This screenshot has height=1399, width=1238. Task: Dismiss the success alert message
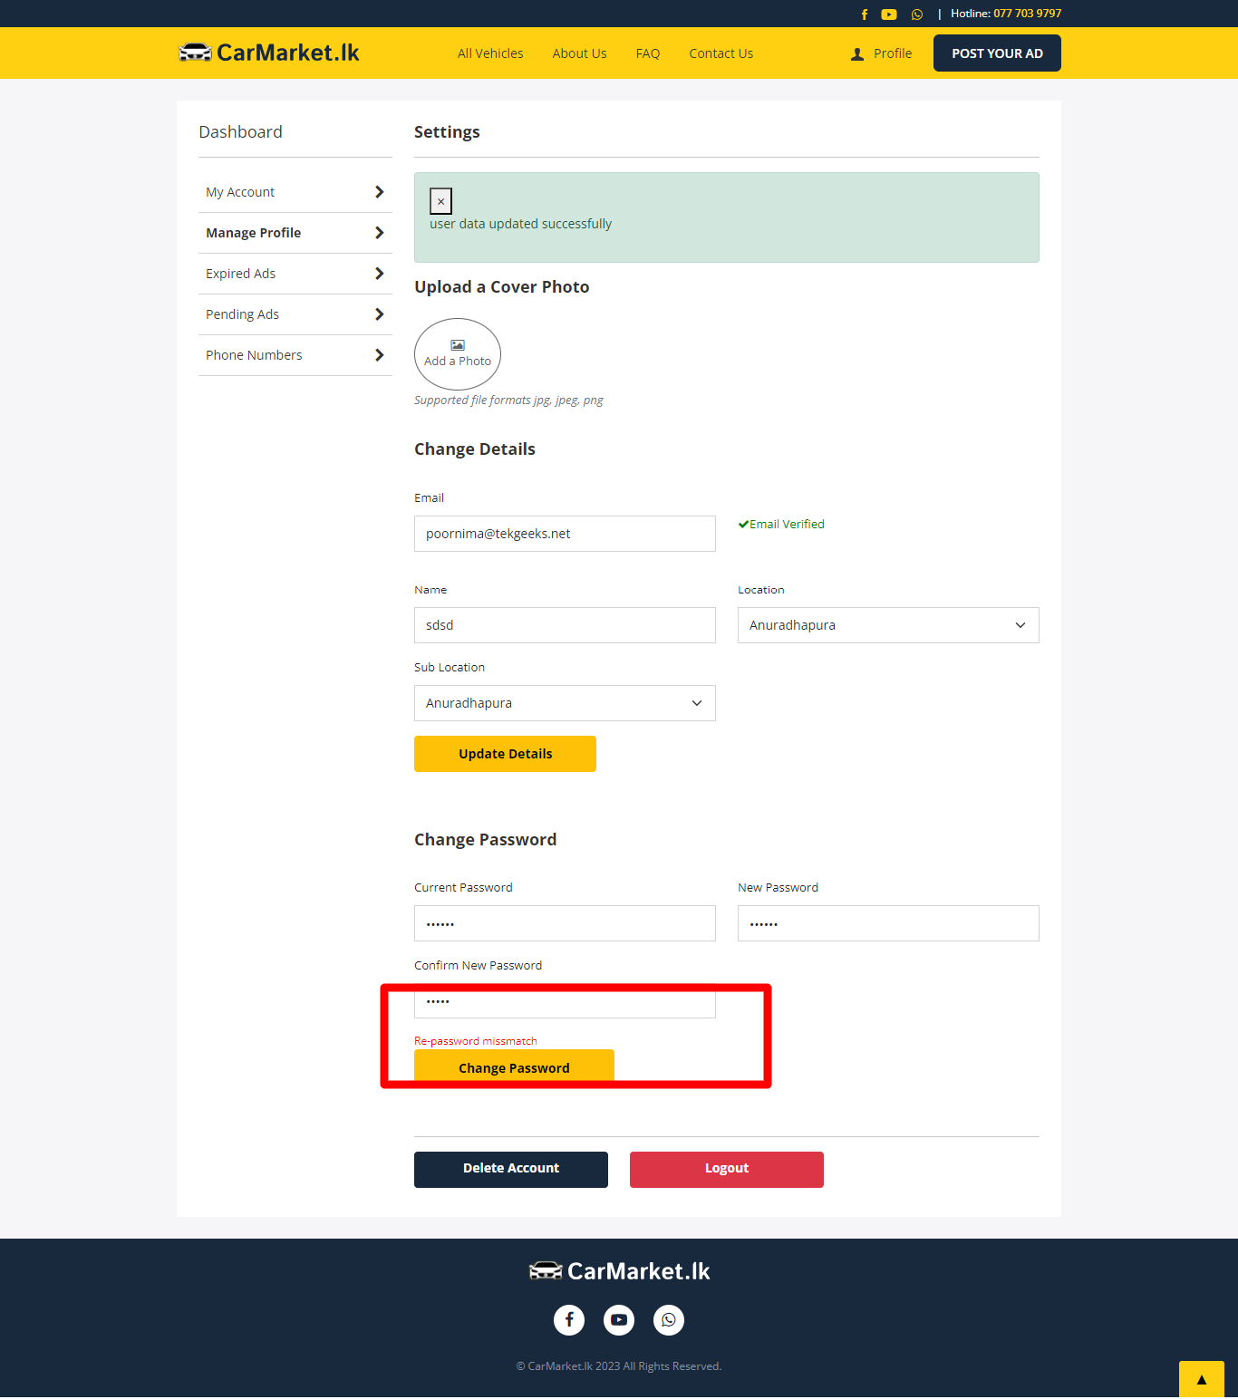[440, 201]
